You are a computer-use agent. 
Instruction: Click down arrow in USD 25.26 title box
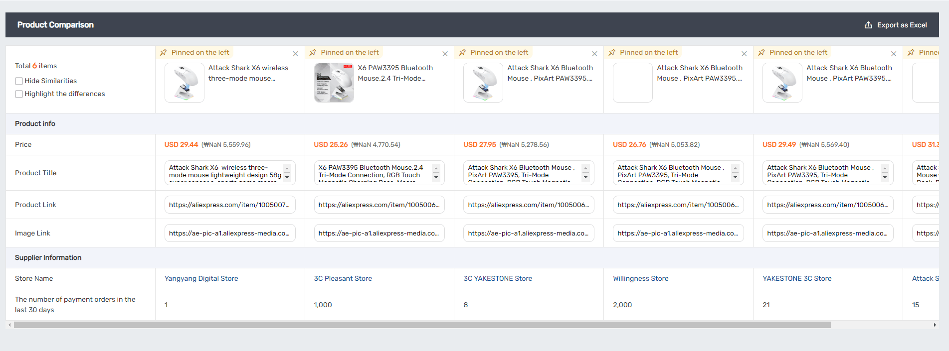436,177
